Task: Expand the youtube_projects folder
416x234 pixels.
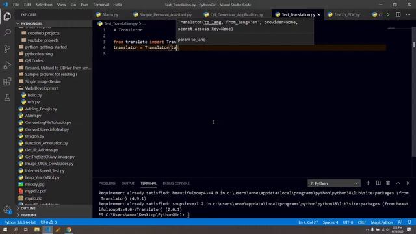Action: [43, 40]
